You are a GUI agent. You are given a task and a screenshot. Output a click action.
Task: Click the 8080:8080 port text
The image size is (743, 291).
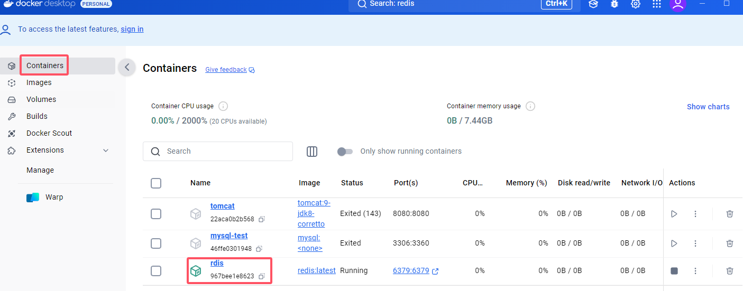pos(411,213)
